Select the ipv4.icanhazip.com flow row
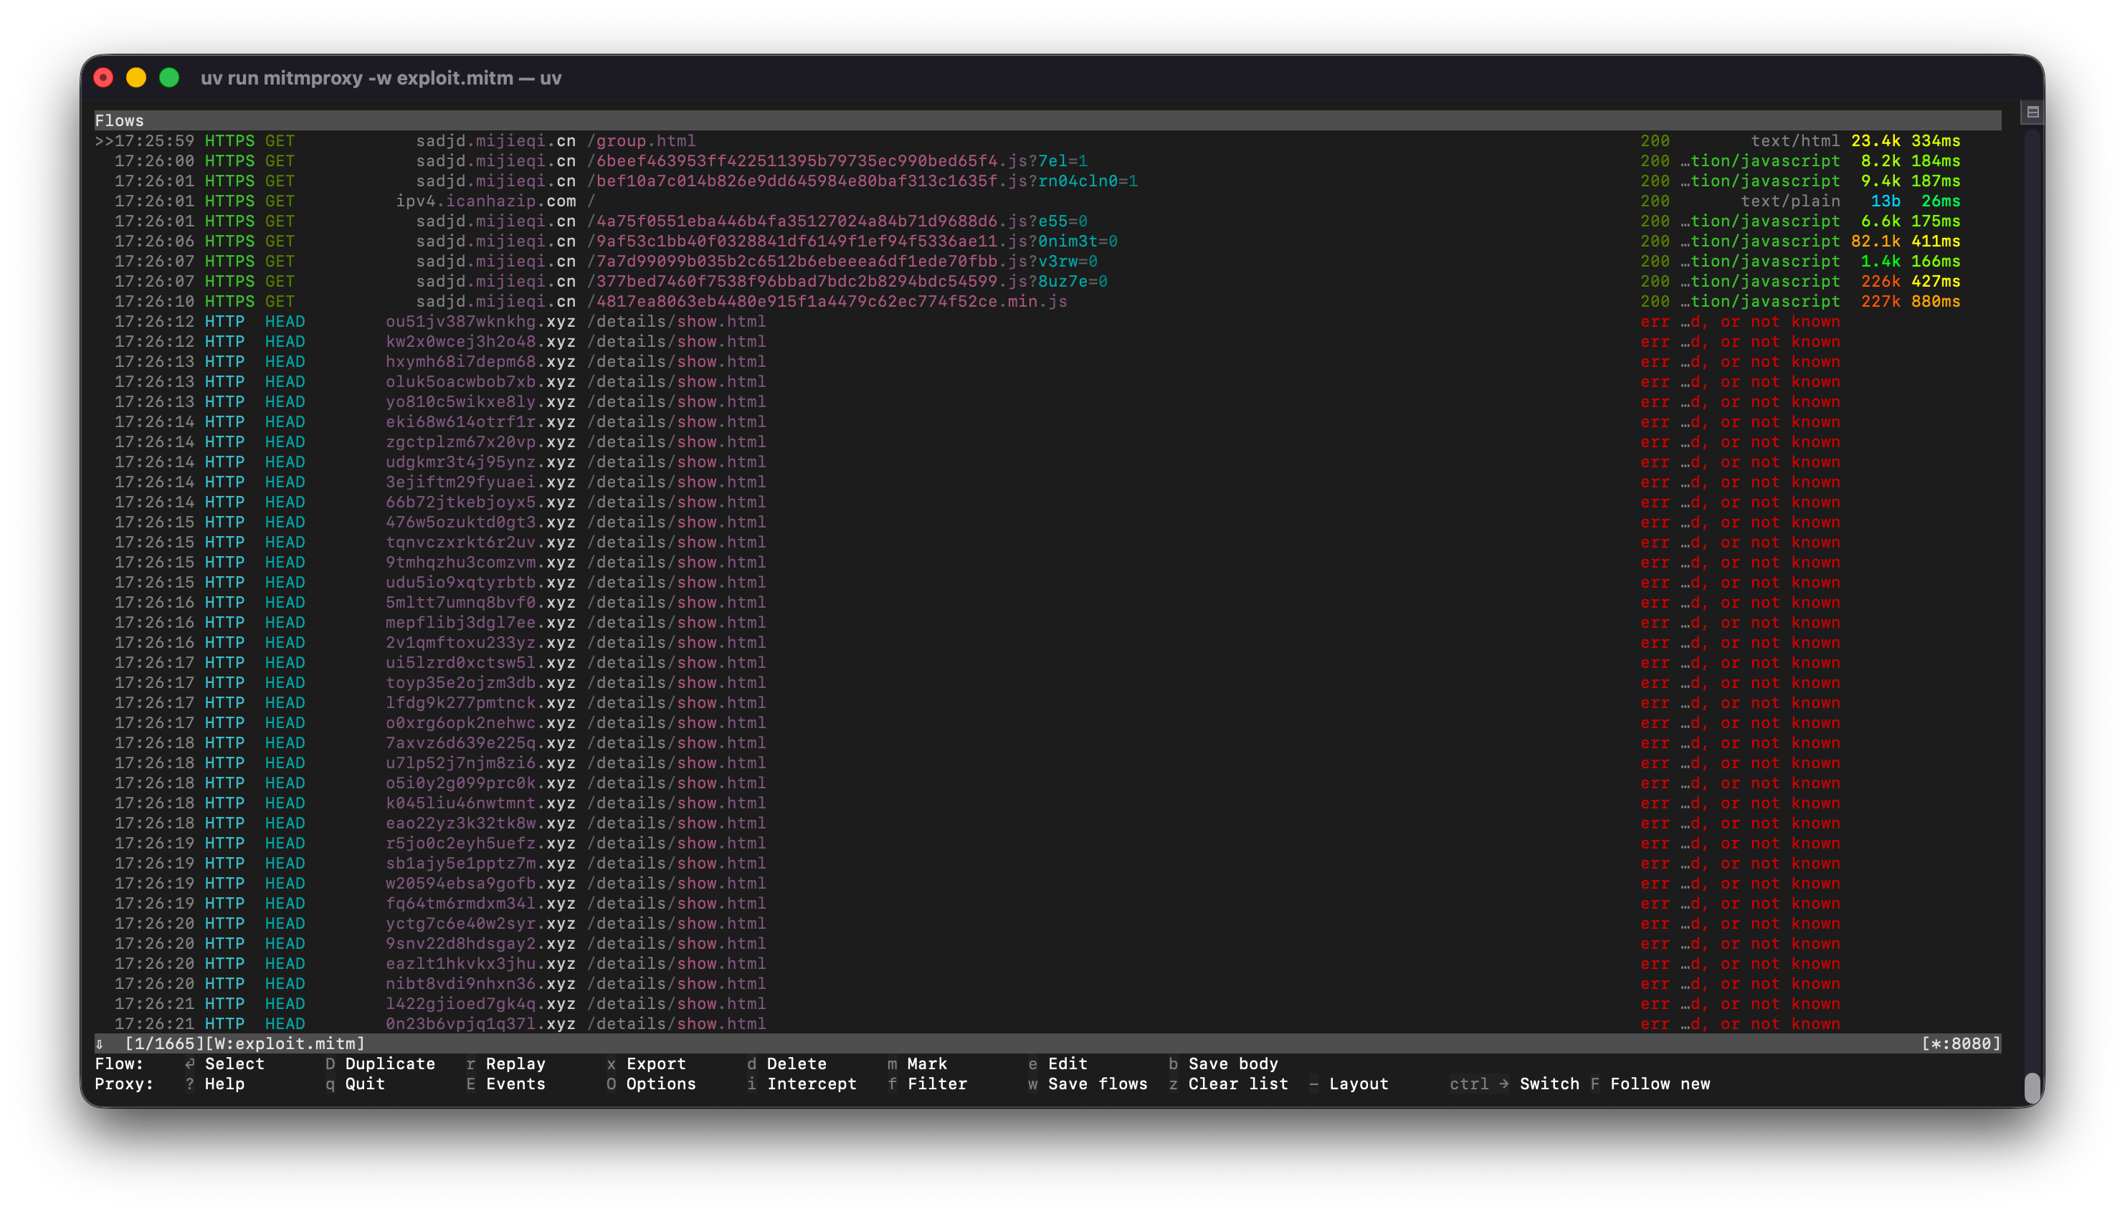Image resolution: width=2125 pixels, height=1214 pixels. (485, 201)
